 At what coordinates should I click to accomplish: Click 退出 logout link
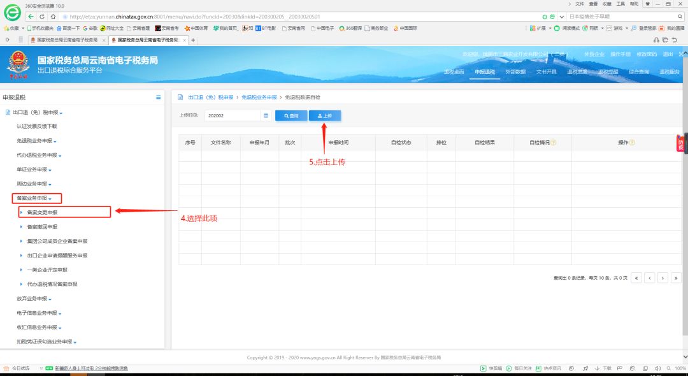pos(668,54)
